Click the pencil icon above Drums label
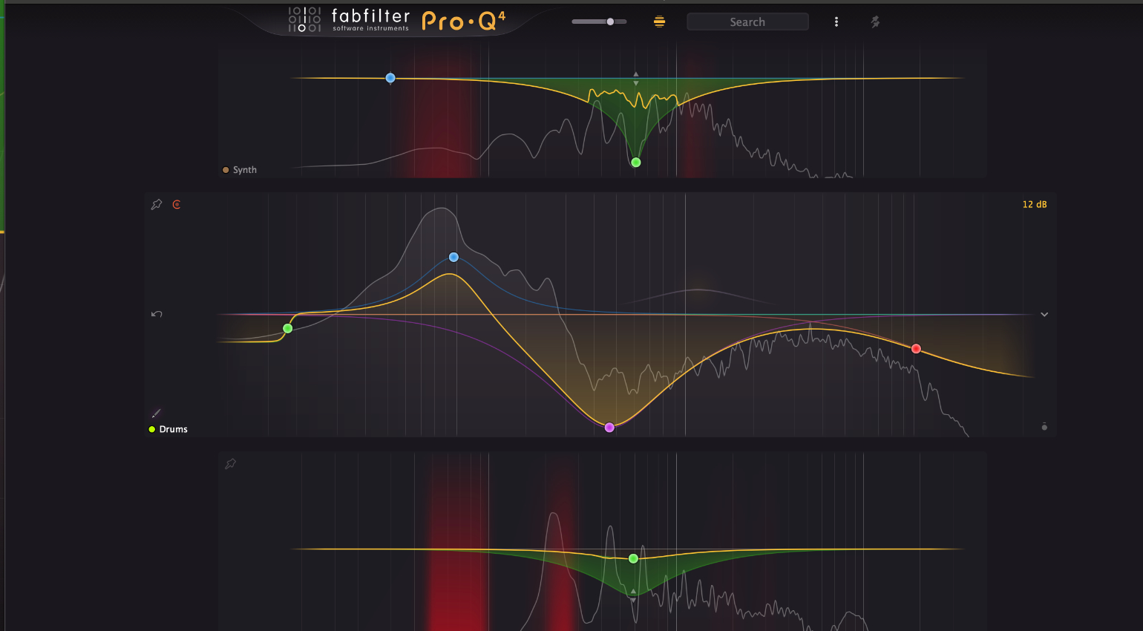Viewport: 1143px width, 631px height. coord(156,413)
